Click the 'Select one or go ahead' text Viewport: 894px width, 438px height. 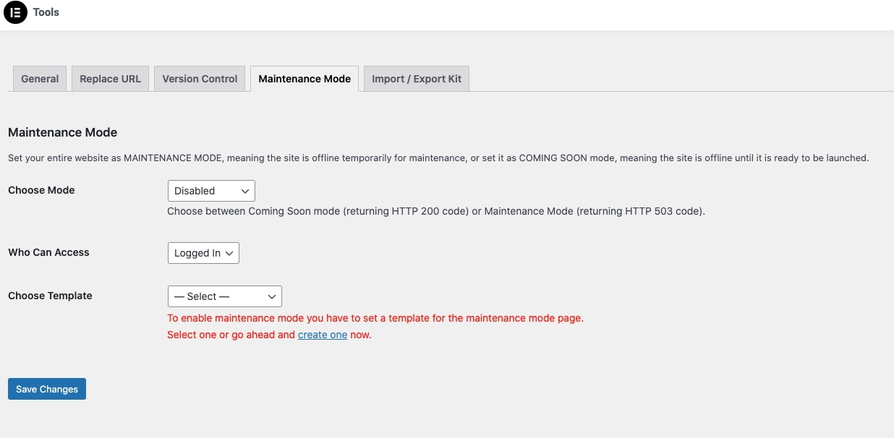click(x=231, y=335)
